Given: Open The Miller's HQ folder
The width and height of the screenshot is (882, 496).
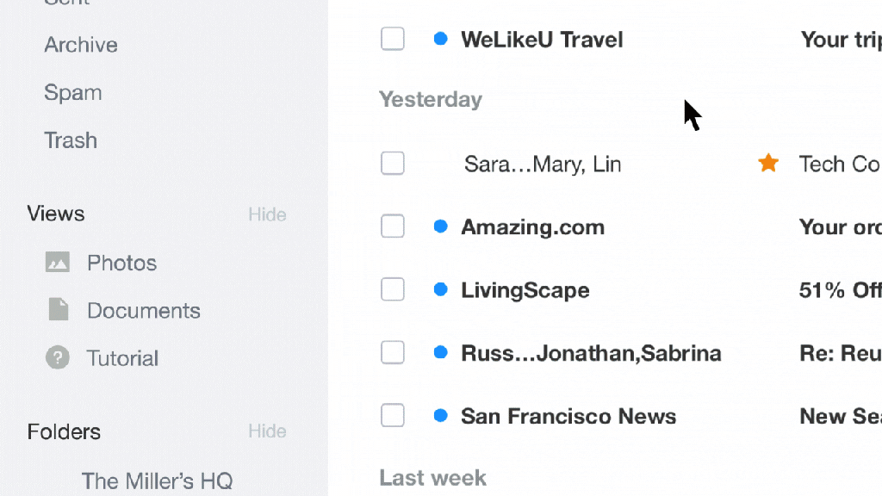Looking at the screenshot, I should point(157,480).
